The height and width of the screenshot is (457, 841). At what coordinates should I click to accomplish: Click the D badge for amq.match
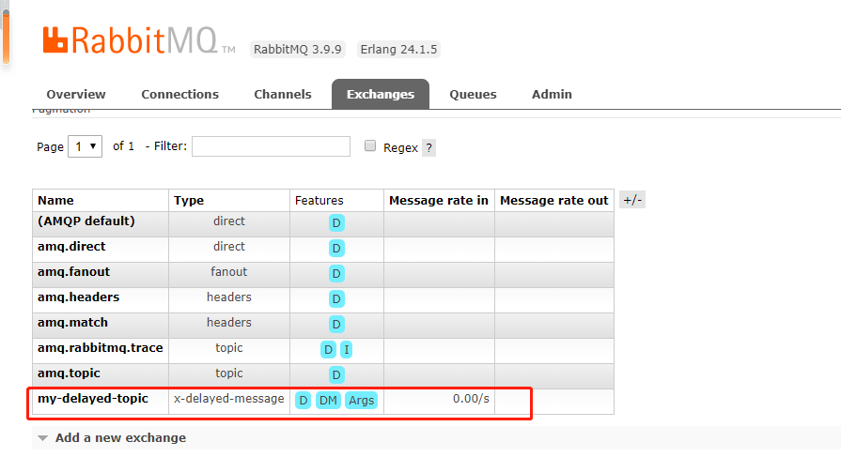(x=336, y=324)
